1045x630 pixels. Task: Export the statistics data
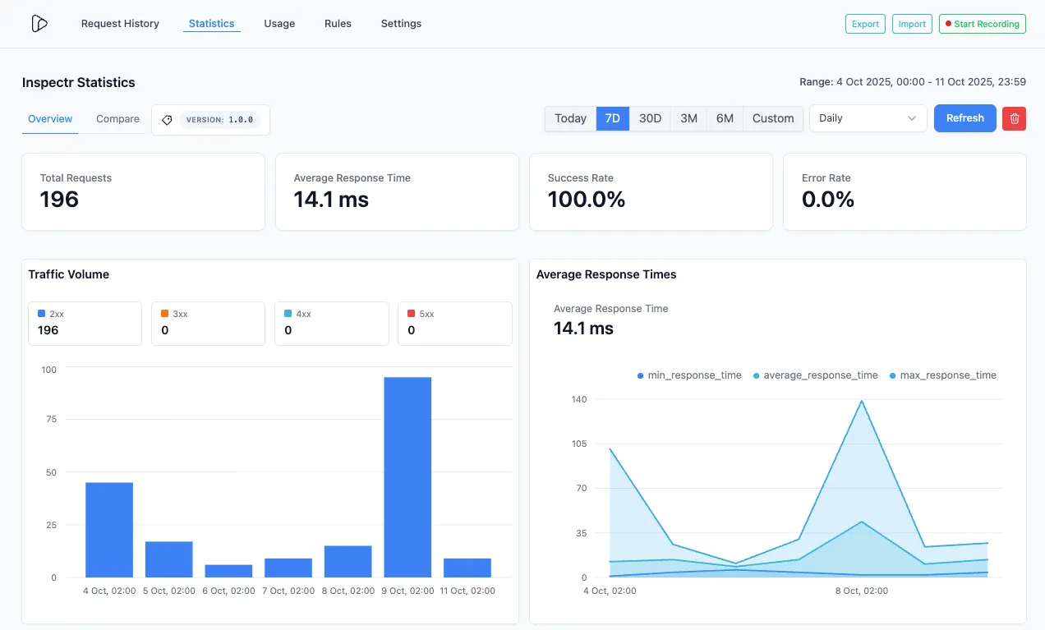tap(865, 24)
